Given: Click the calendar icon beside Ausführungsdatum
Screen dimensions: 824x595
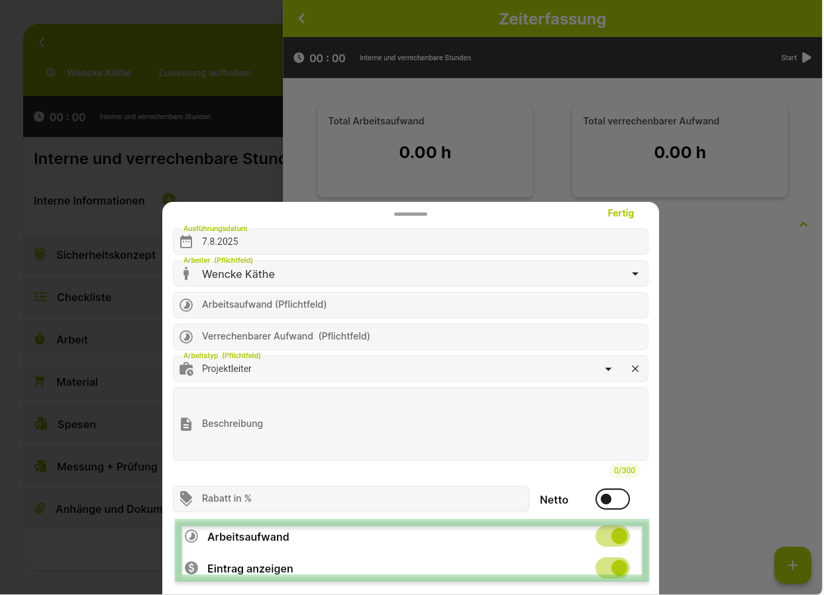Looking at the screenshot, I should click(x=186, y=242).
